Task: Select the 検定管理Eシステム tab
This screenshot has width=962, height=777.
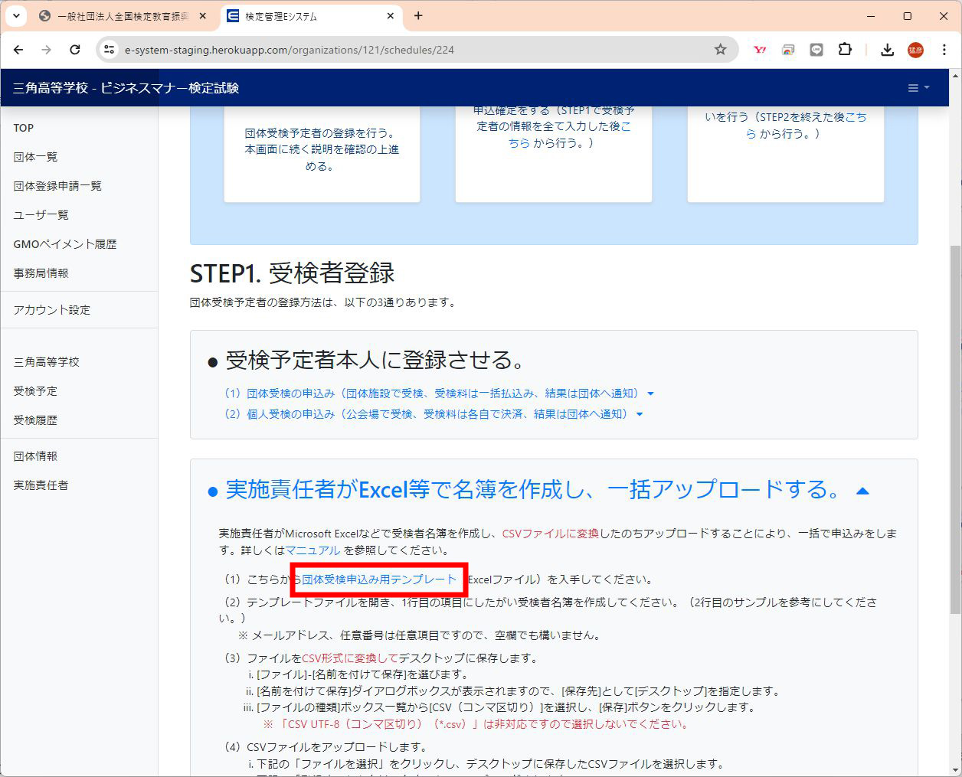Action: [311, 16]
